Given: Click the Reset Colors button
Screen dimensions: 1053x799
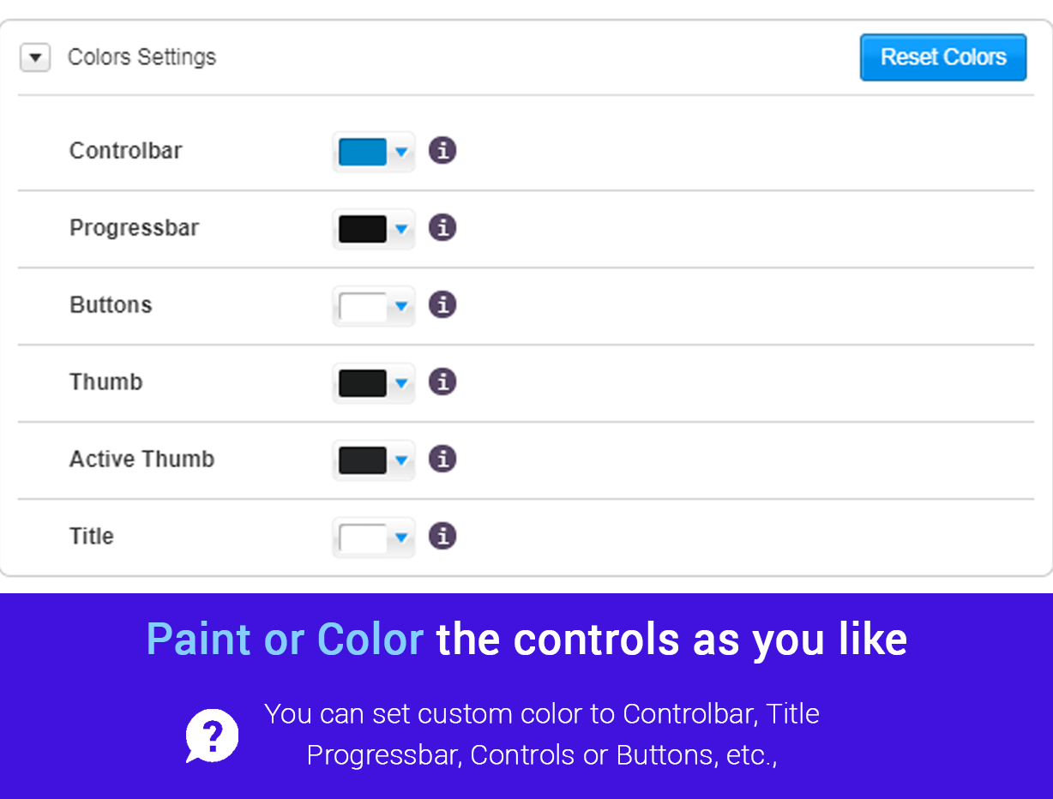Looking at the screenshot, I should [943, 57].
